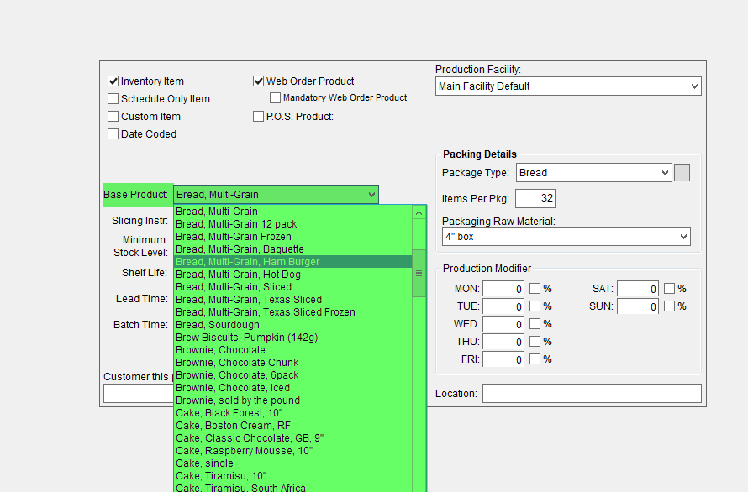Click the SUN production modifier field
The width and height of the screenshot is (748, 492).
tap(638, 306)
